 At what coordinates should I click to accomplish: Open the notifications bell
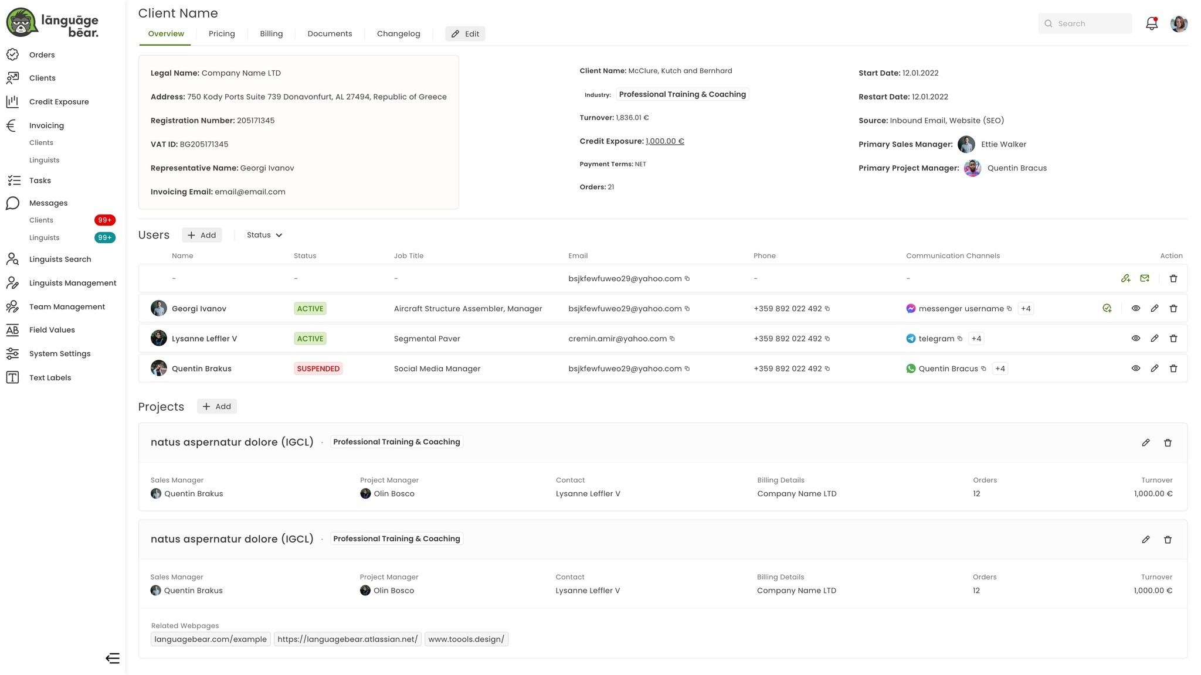click(1151, 23)
